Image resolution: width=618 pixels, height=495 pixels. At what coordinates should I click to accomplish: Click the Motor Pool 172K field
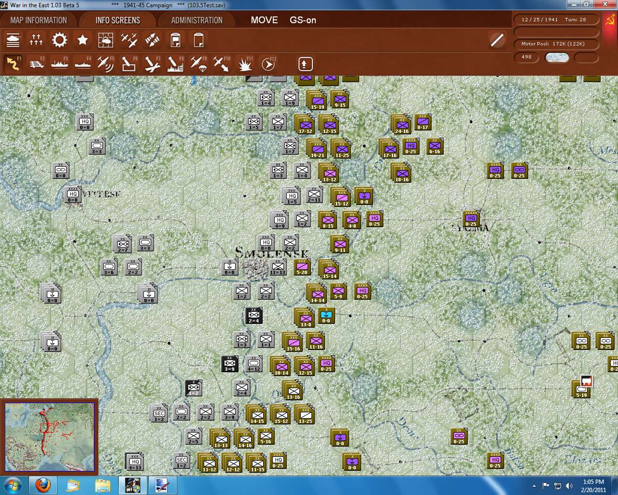(x=556, y=44)
